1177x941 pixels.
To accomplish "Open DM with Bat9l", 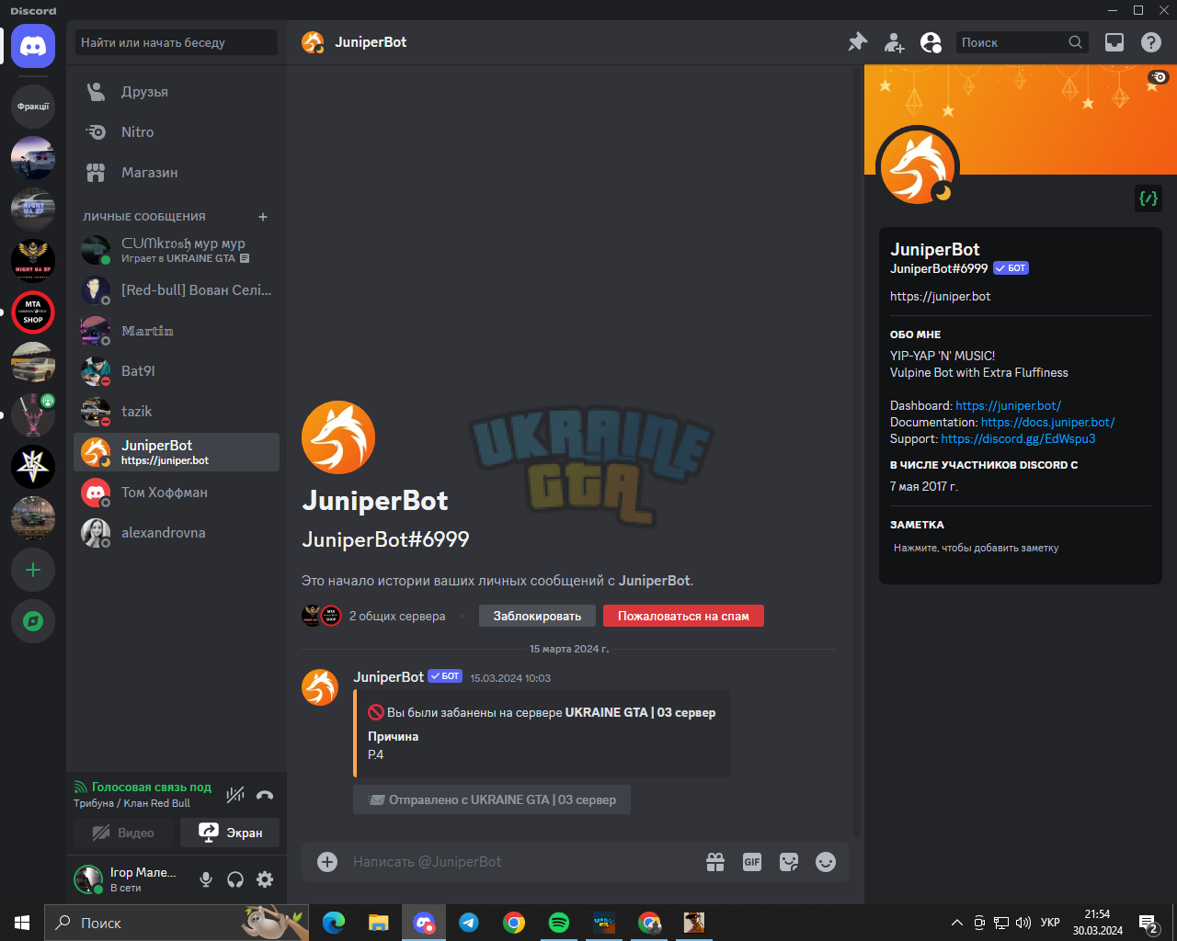I will (x=177, y=371).
